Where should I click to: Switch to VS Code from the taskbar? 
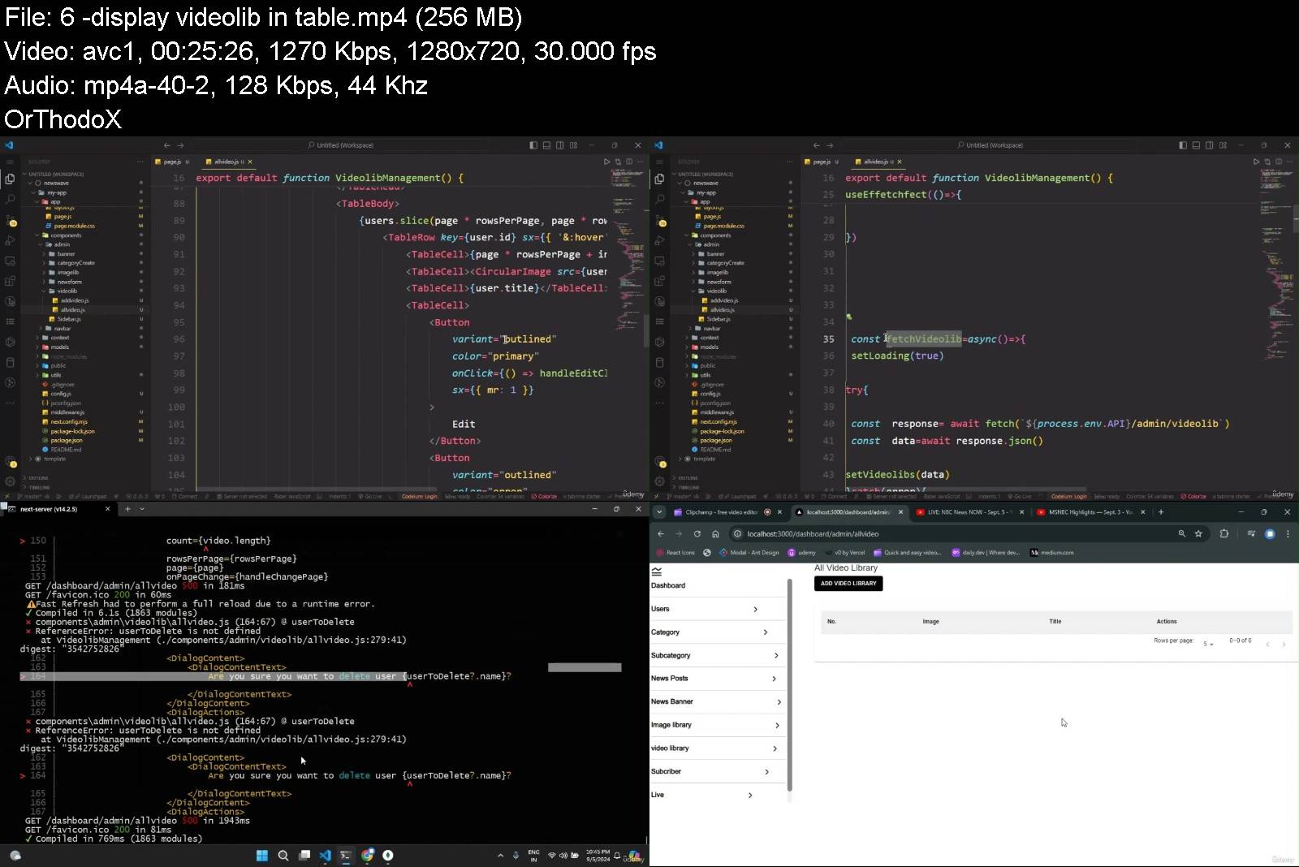point(325,855)
